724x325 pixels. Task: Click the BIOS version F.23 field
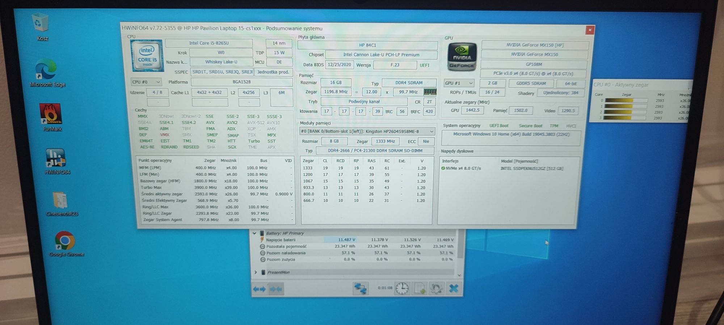395,65
